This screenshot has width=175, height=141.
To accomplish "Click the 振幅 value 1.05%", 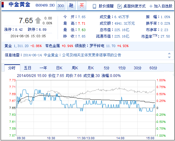I will click(x=165, y=17).
